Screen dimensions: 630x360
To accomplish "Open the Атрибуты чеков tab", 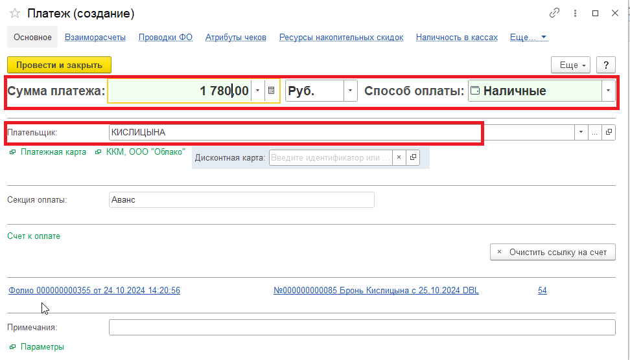I will point(236,38).
